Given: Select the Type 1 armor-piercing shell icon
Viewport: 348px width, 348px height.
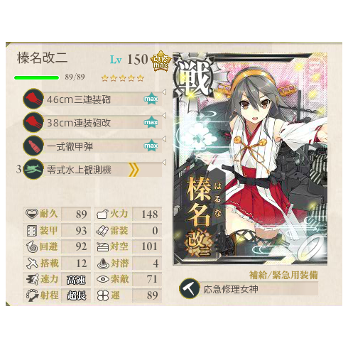Looking at the screenshot, I should point(33,146).
